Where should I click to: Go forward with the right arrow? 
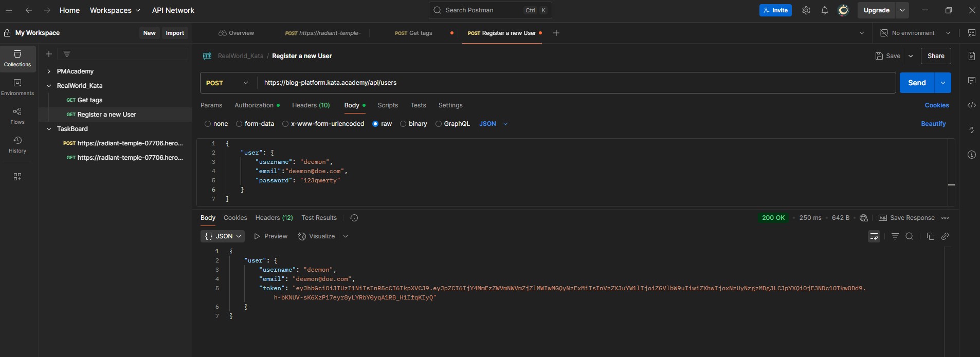coord(47,10)
